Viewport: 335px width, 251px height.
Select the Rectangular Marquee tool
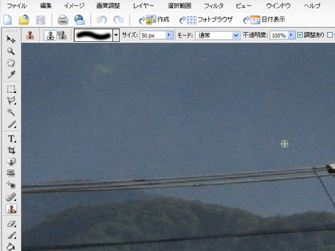pyautogui.click(x=11, y=89)
